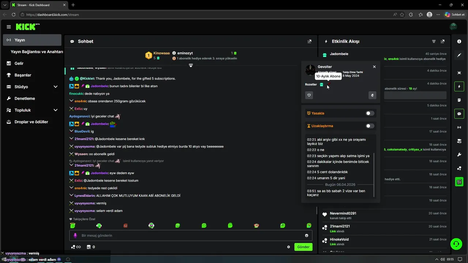This screenshot has height=263, width=468.
Task: Select Yayın in the sidebar
Action: 32,40
